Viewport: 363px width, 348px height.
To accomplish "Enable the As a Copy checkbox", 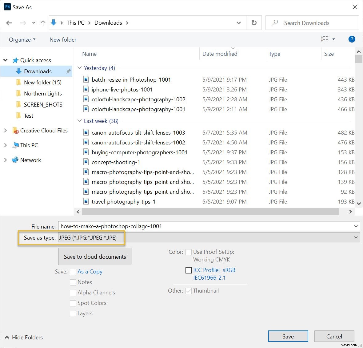I will tap(73, 272).
